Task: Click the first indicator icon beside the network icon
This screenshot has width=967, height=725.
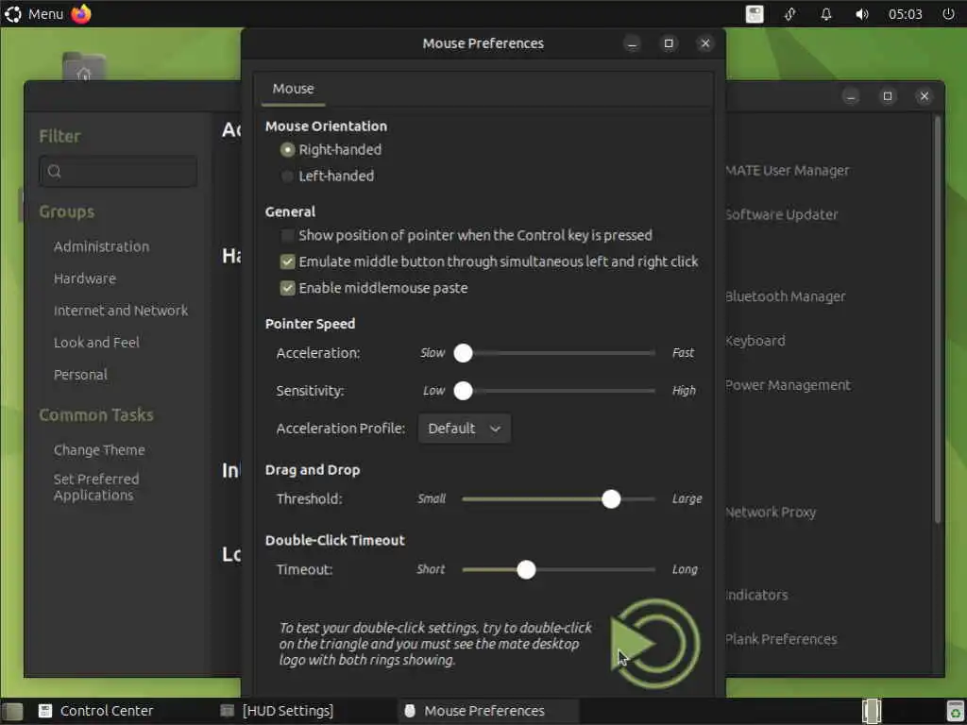Action: coord(755,13)
